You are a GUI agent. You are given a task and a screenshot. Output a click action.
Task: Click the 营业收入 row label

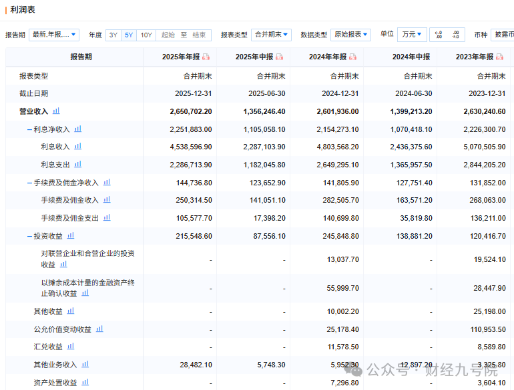tap(34, 111)
